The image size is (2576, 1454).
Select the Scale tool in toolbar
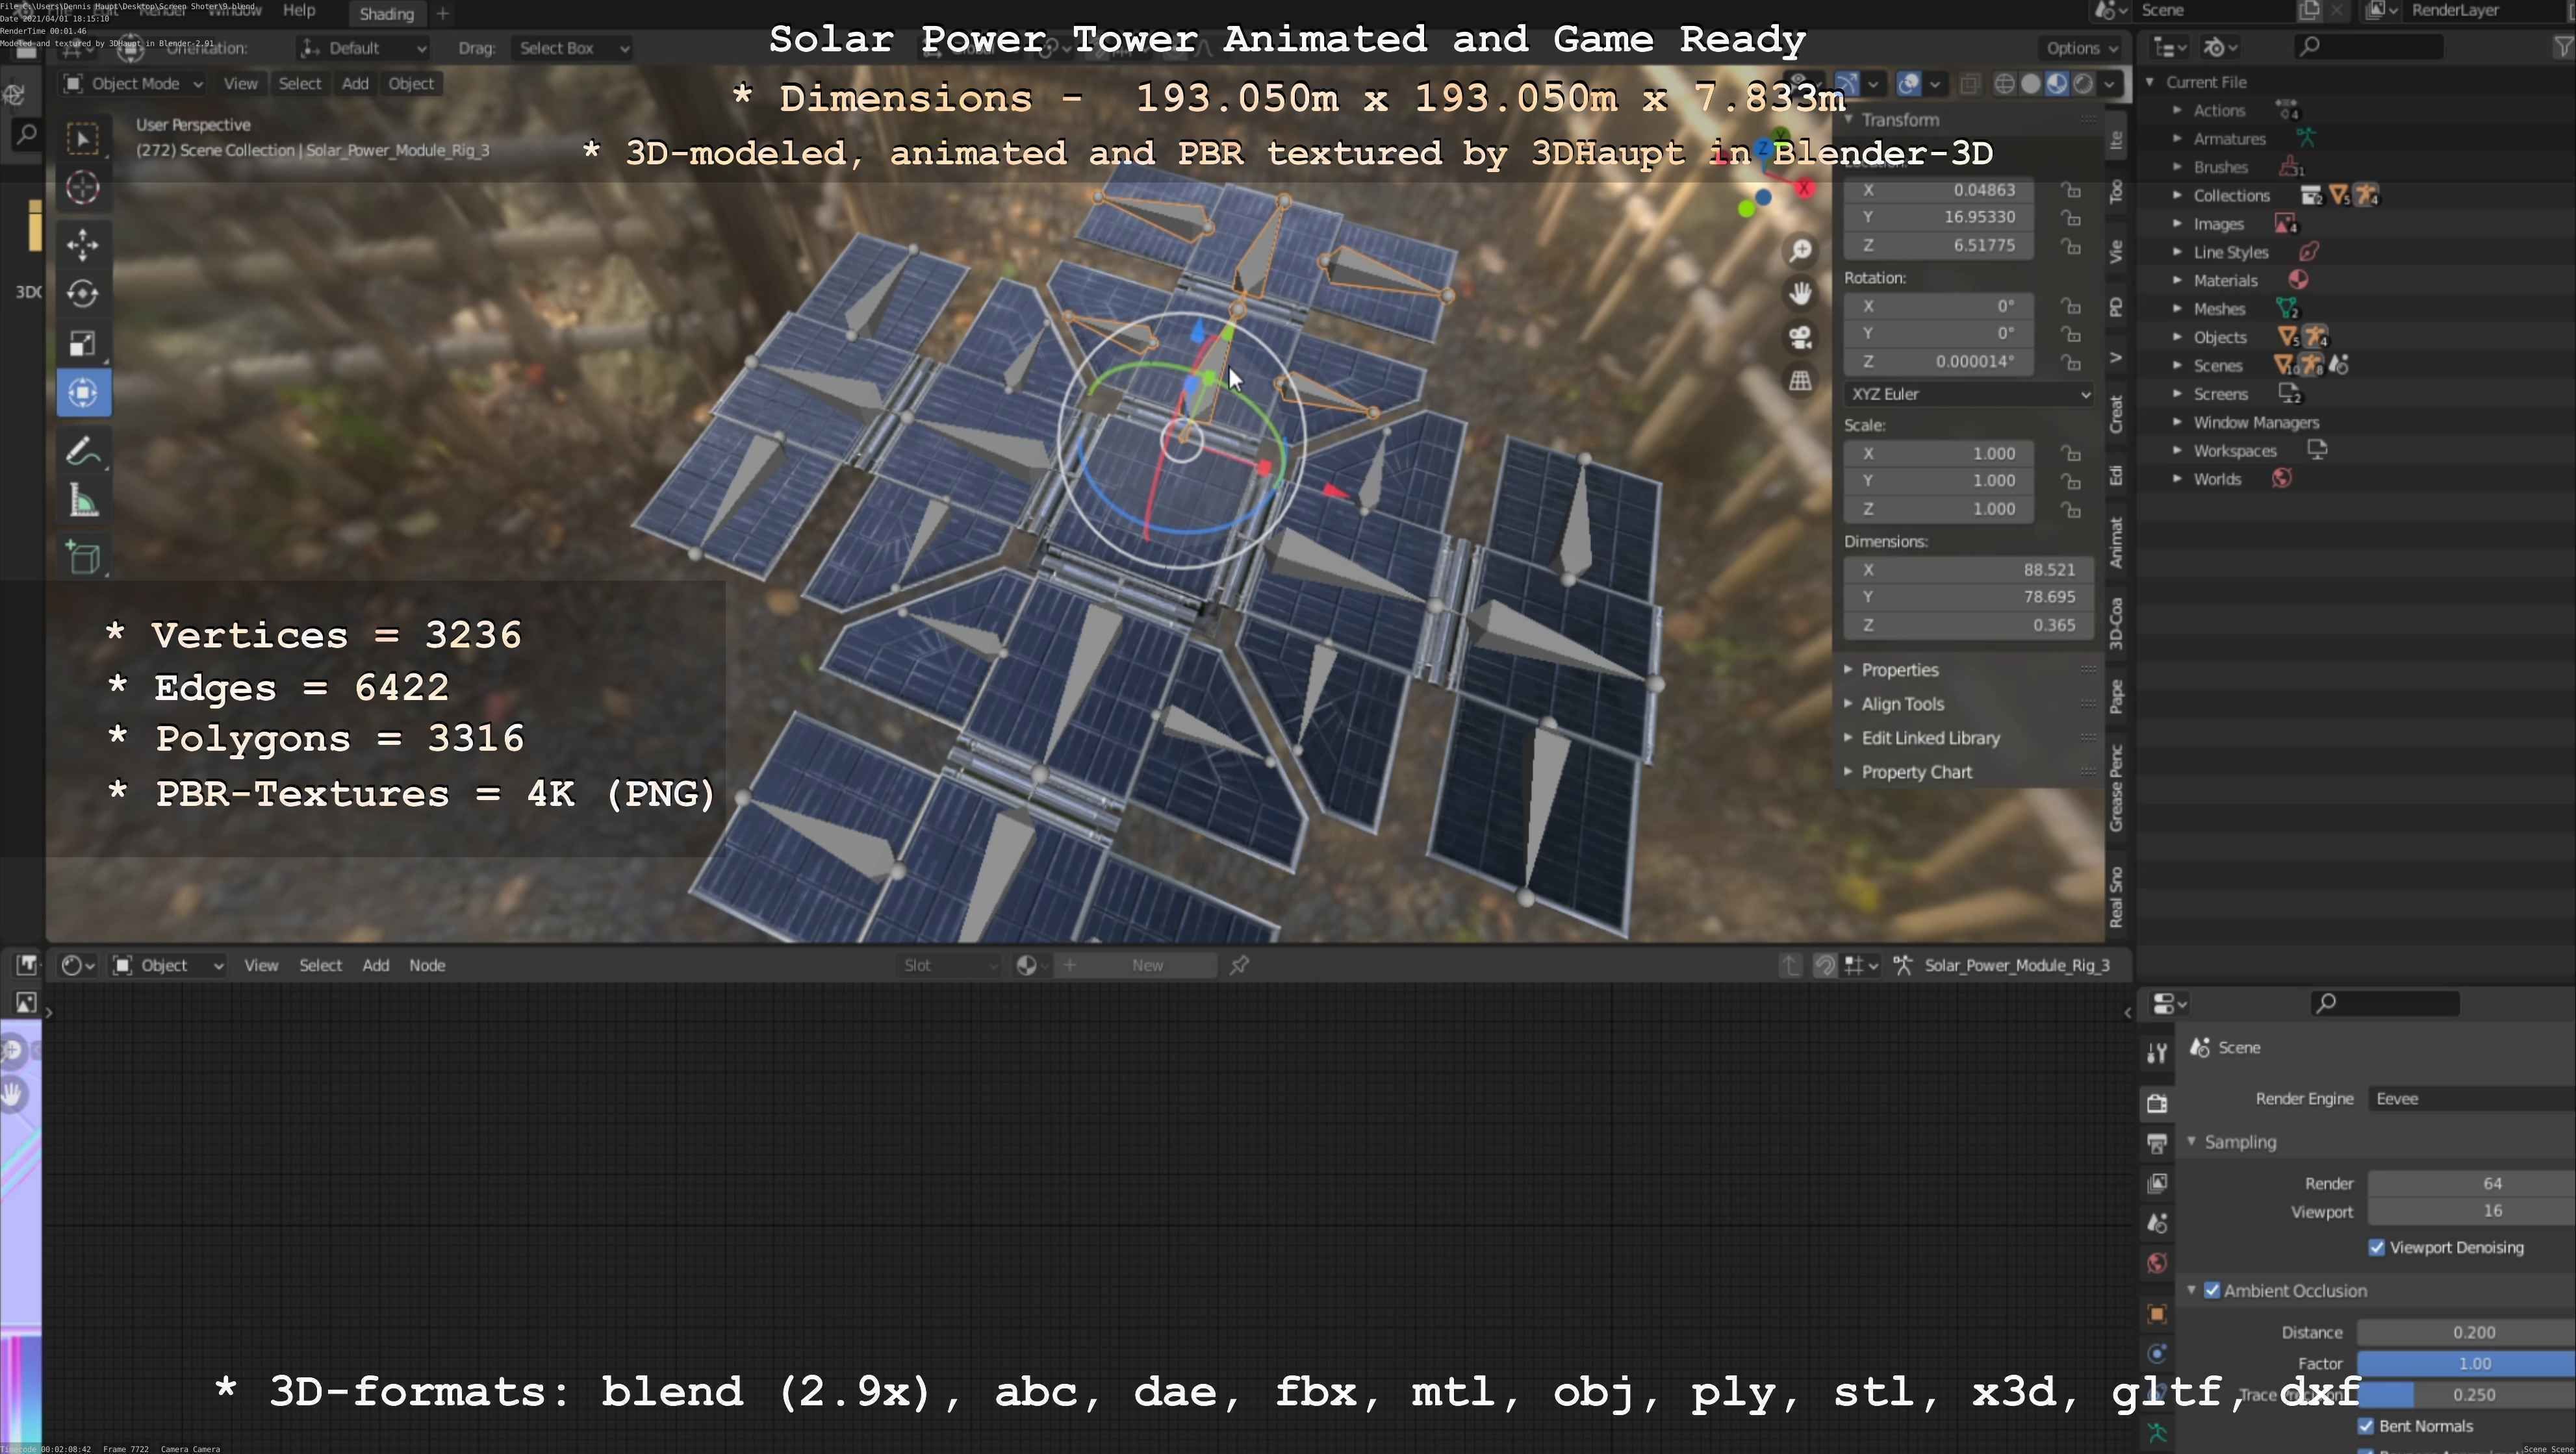tap(83, 343)
